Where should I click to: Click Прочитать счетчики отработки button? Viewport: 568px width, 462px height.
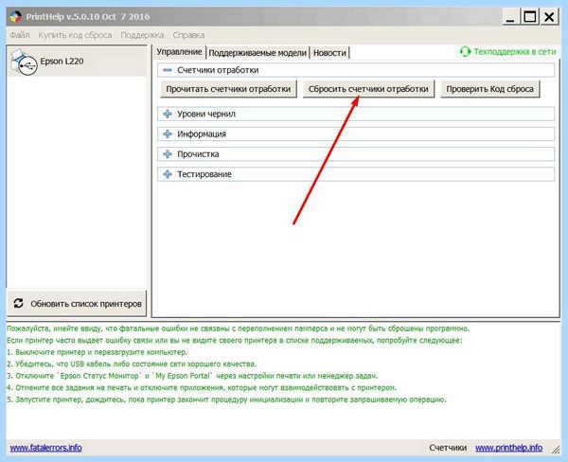(x=228, y=89)
